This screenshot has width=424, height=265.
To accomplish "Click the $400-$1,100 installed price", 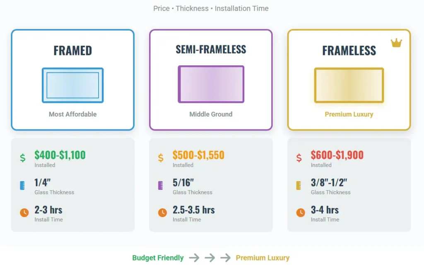I will pos(60,155).
